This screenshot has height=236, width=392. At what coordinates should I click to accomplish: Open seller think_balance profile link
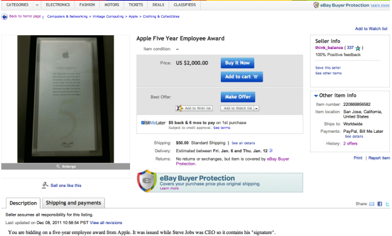coord(329,48)
